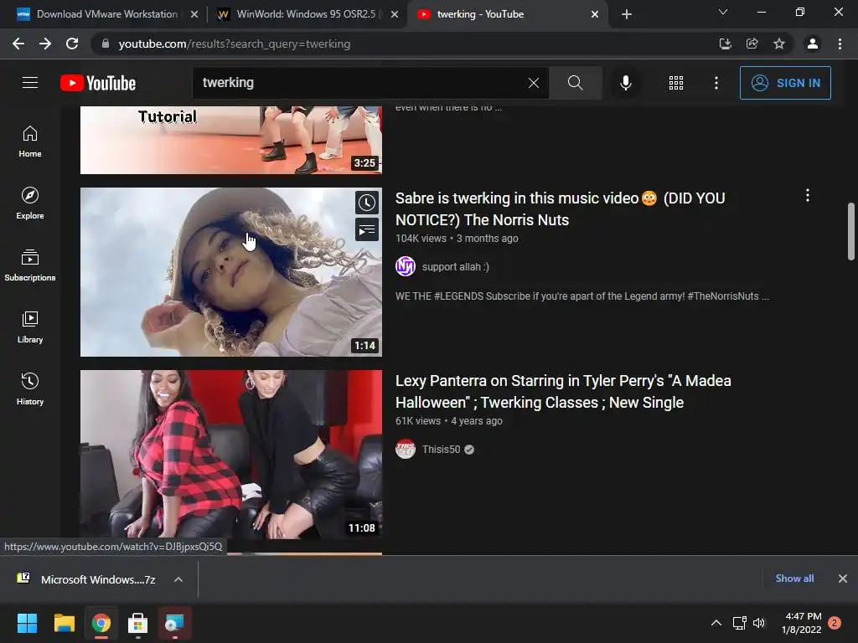This screenshot has width=858, height=643.
Task: Open Microsoft Store from taskbar
Action: point(137,623)
